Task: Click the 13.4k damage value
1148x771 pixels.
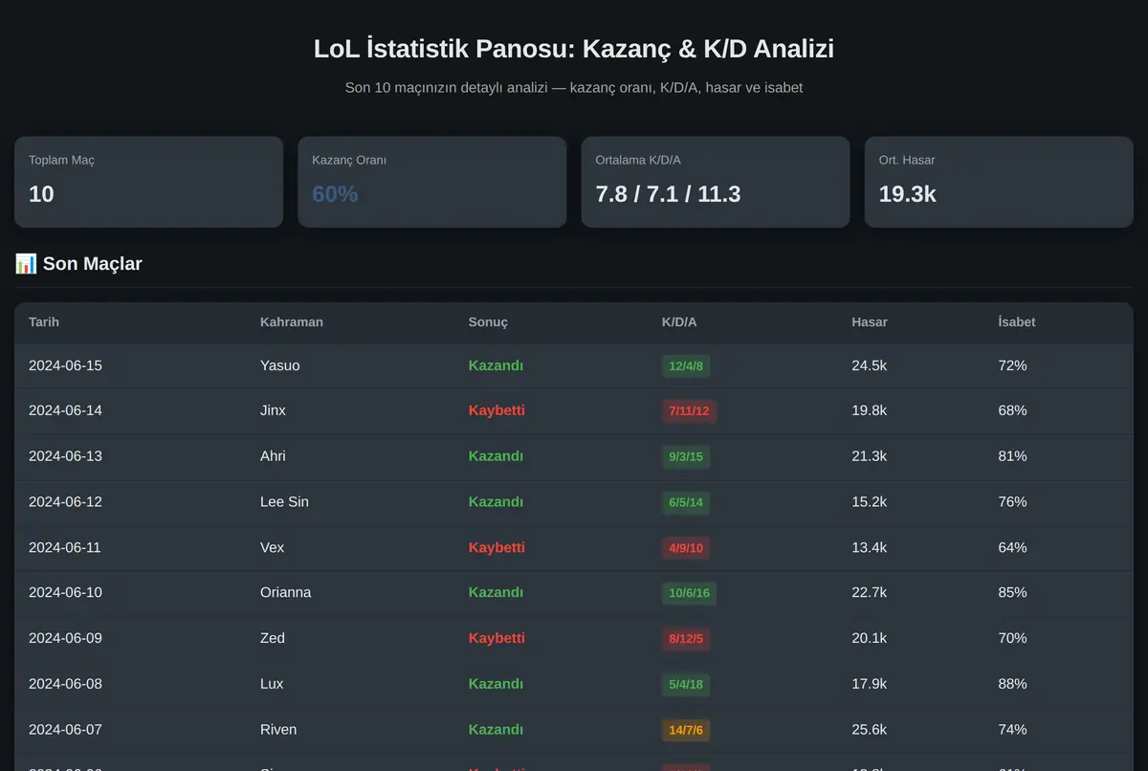Action: [870, 547]
